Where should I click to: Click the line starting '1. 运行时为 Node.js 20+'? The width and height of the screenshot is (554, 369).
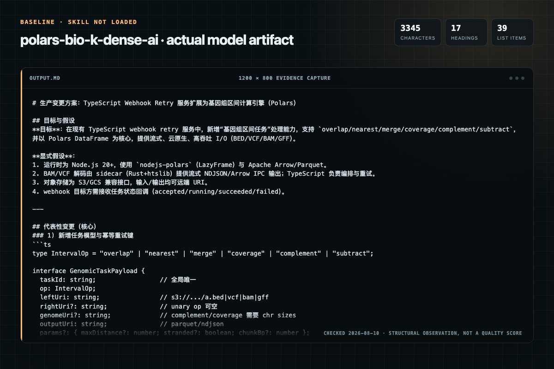[x=180, y=165]
